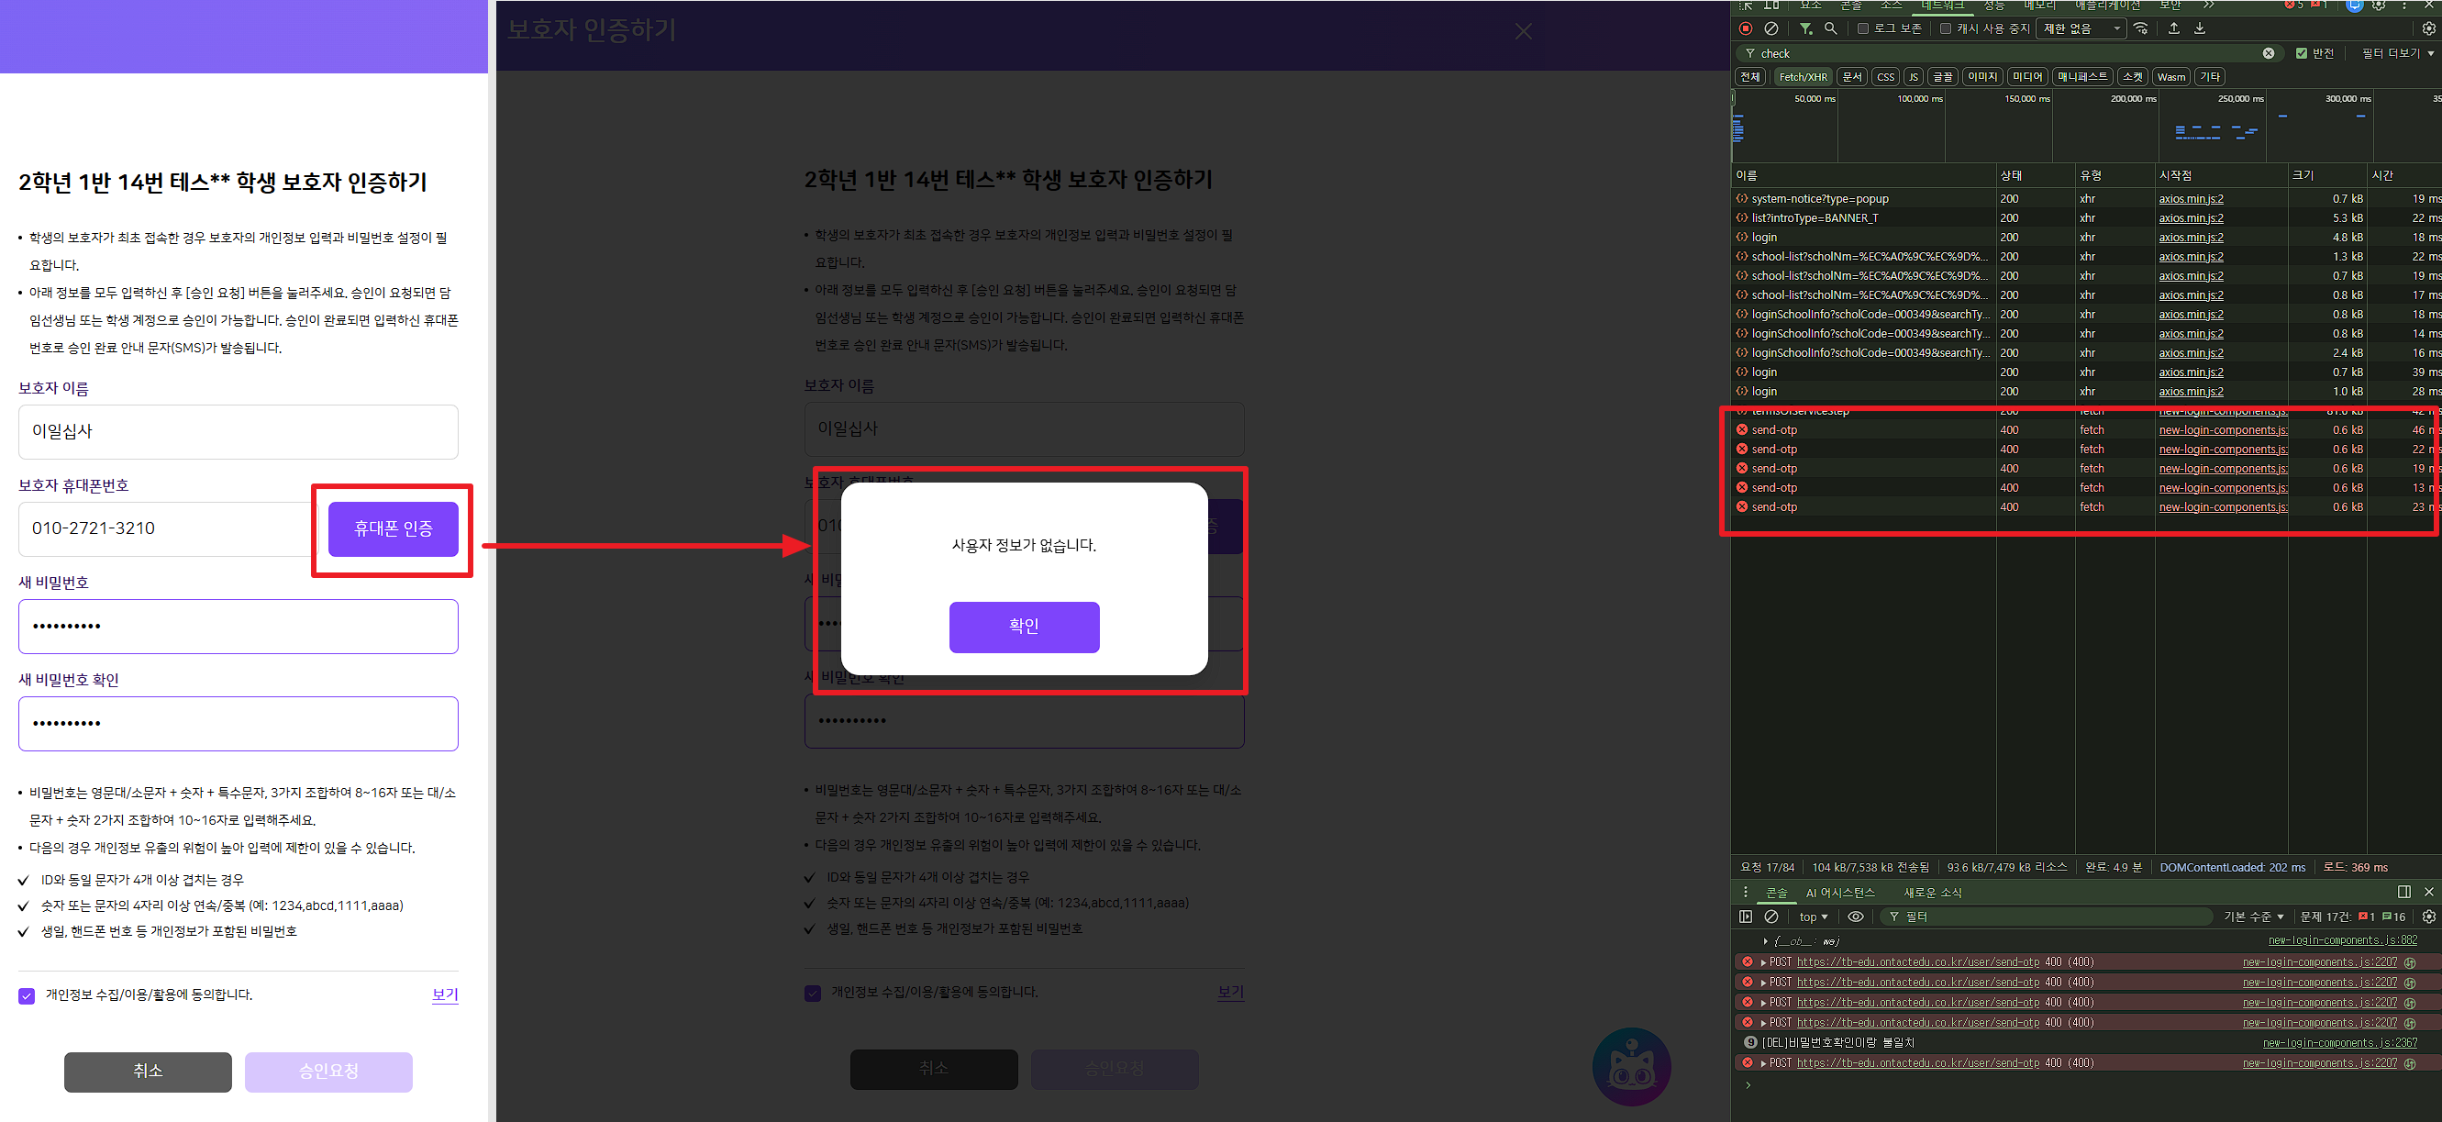The image size is (2442, 1122).
Task: Open the 제한 없음 throttling dropdown
Action: [x=2081, y=28]
